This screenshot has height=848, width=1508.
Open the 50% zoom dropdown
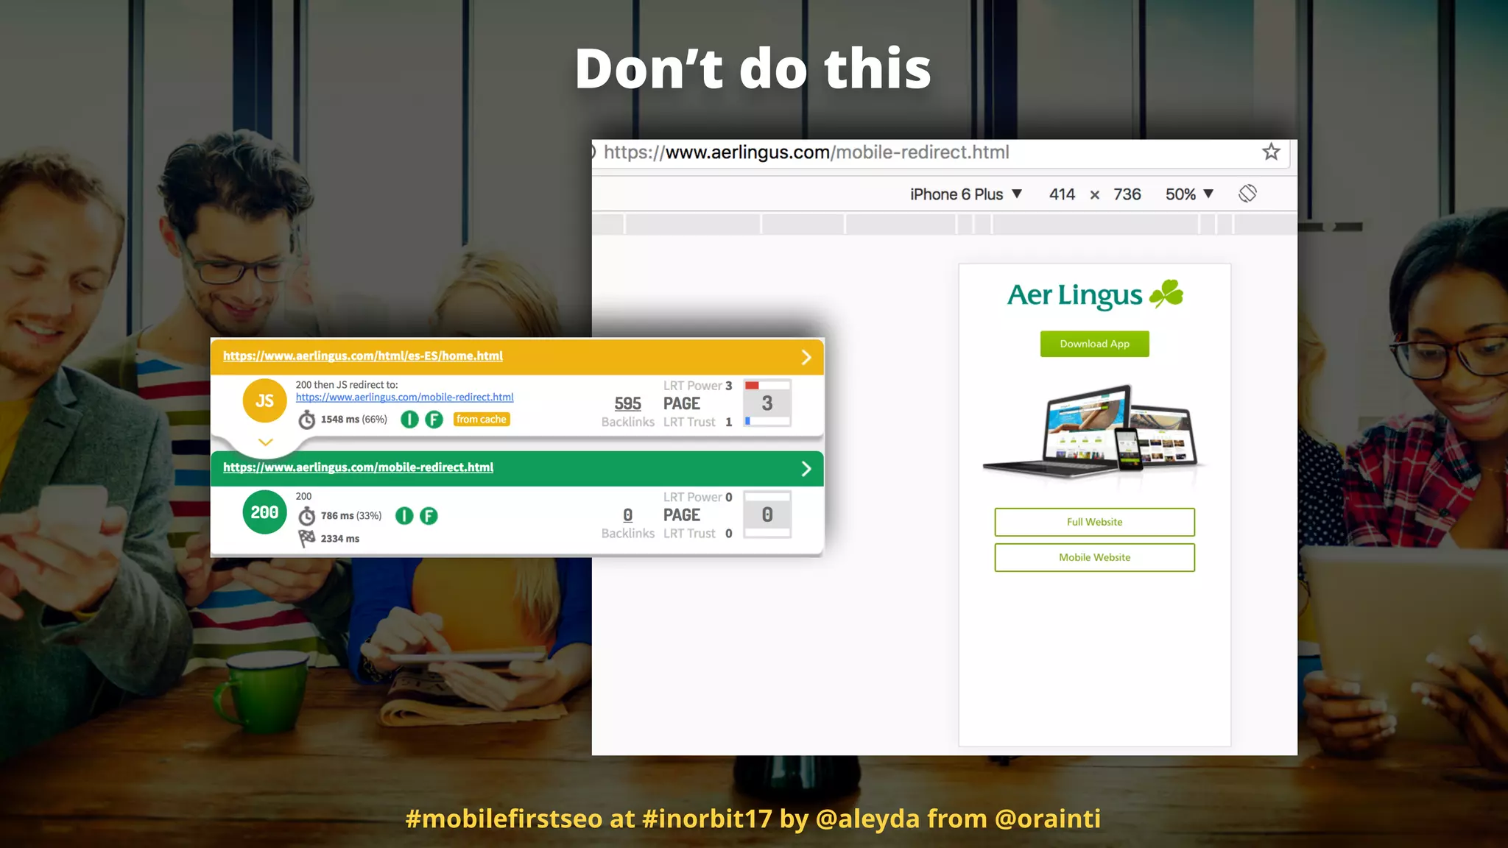pyautogui.click(x=1189, y=194)
